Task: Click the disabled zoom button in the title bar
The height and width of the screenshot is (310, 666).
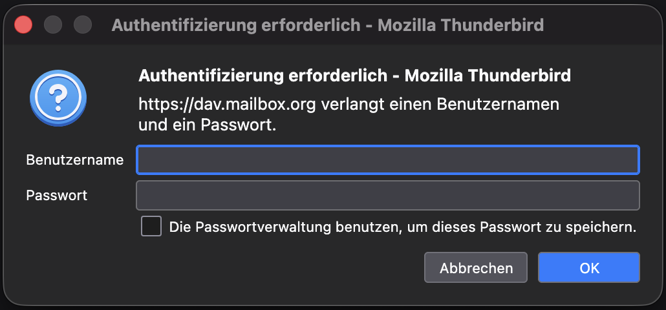Action: pos(83,25)
